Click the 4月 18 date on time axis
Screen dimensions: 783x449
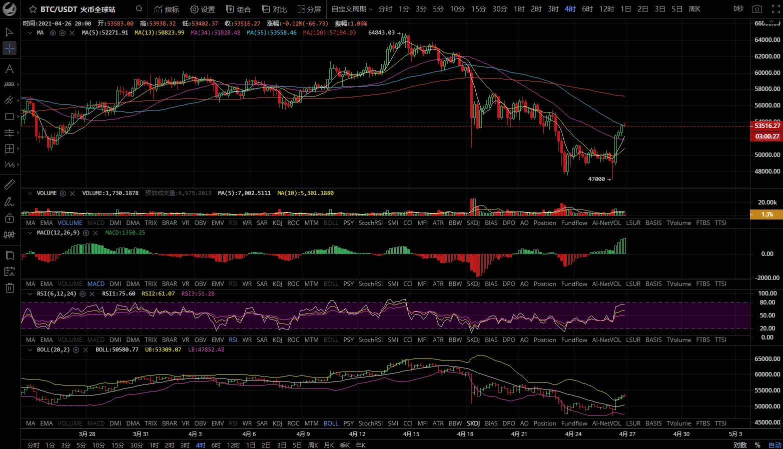tap(465, 434)
